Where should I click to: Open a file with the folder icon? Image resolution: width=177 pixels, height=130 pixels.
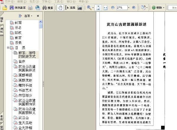click(x=5, y=8)
